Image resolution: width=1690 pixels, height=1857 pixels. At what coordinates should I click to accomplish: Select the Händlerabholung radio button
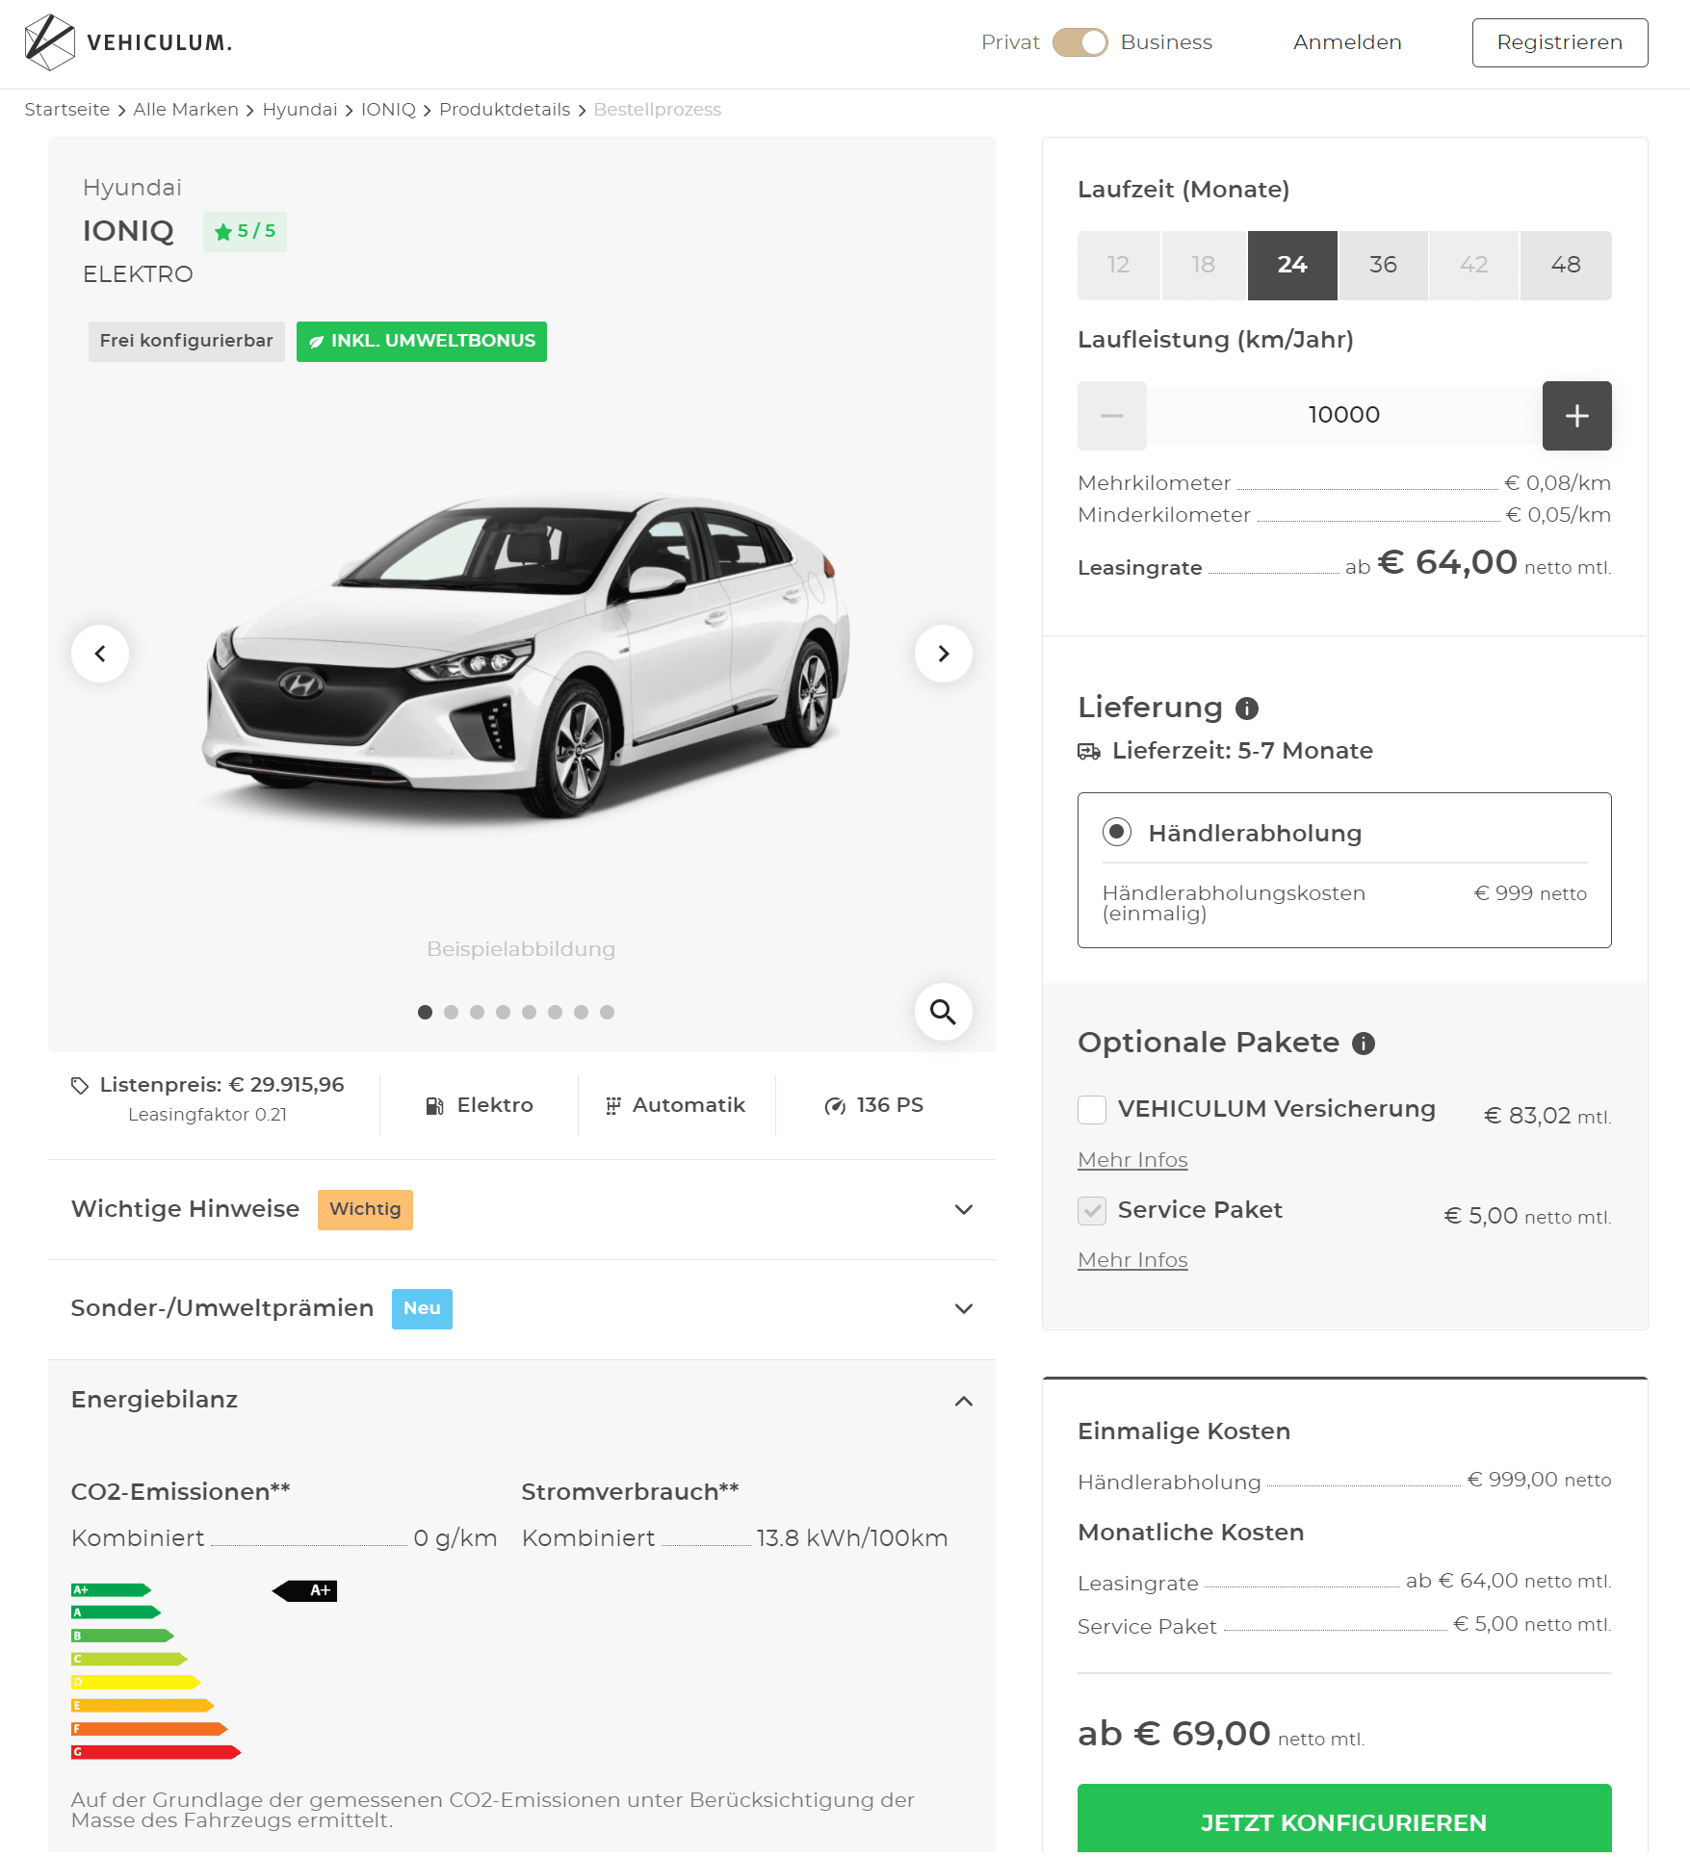coord(1117,831)
